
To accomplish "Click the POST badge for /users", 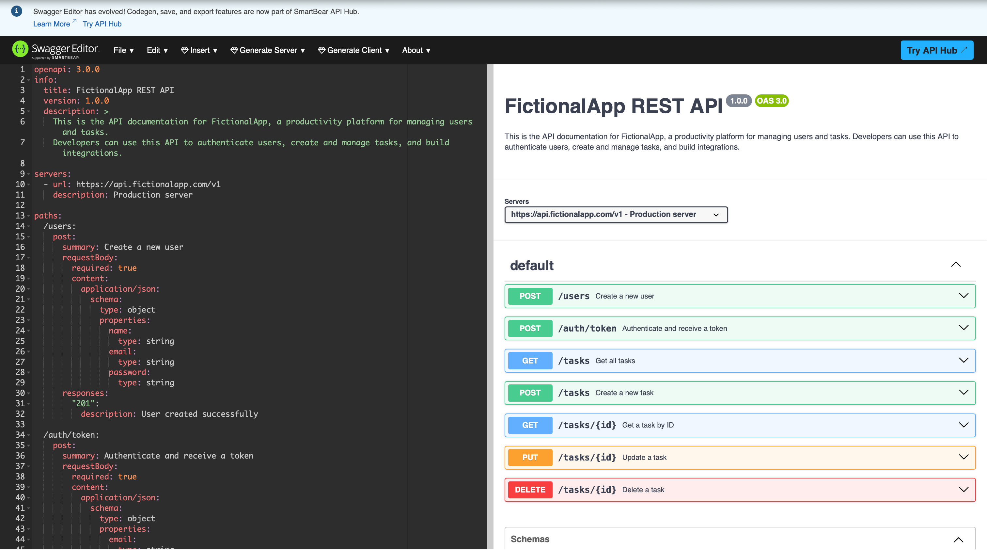I will click(530, 296).
